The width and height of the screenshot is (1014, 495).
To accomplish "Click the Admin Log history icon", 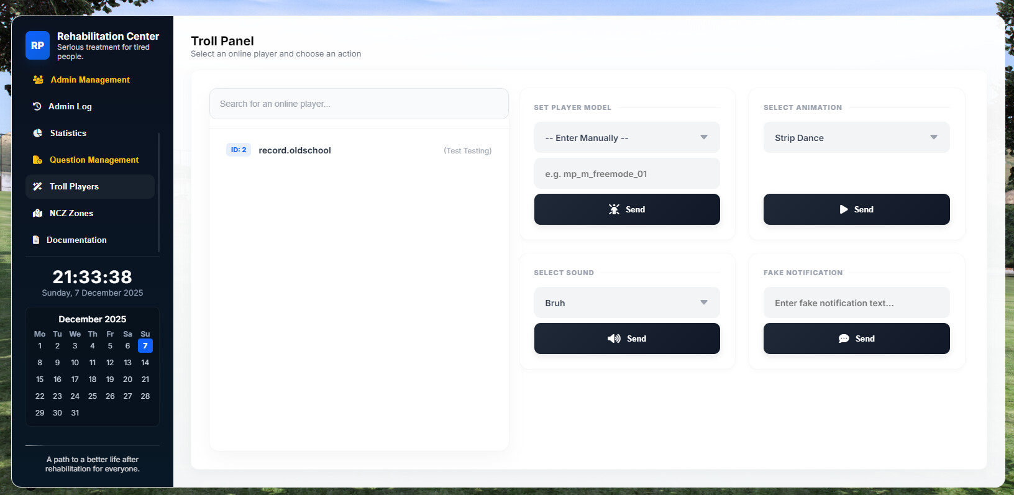I will coord(37,107).
